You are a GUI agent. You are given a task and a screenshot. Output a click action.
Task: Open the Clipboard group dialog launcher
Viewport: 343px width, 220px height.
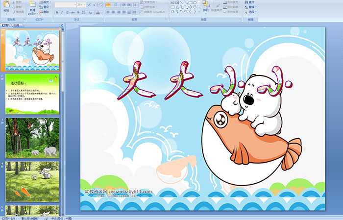[24, 19]
